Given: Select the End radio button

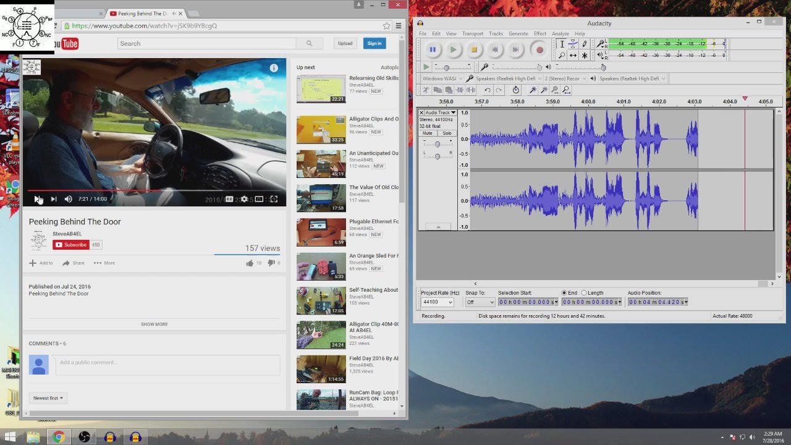Looking at the screenshot, I should point(564,293).
